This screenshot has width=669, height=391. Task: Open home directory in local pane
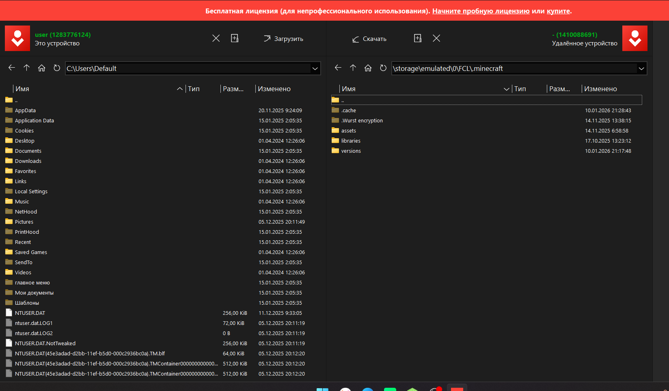click(42, 68)
